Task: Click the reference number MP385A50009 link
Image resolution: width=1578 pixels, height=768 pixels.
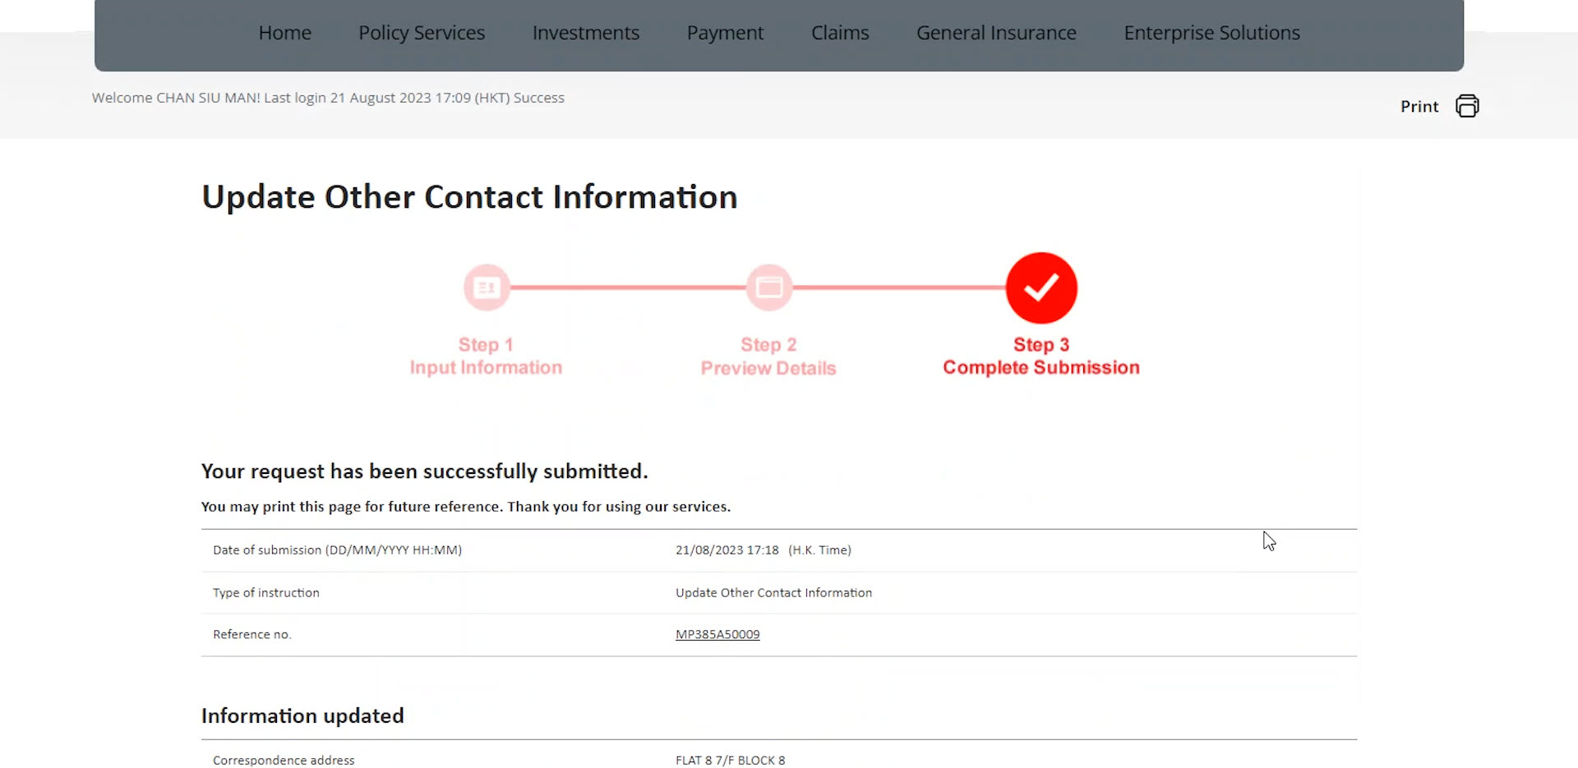Action: pos(717,634)
